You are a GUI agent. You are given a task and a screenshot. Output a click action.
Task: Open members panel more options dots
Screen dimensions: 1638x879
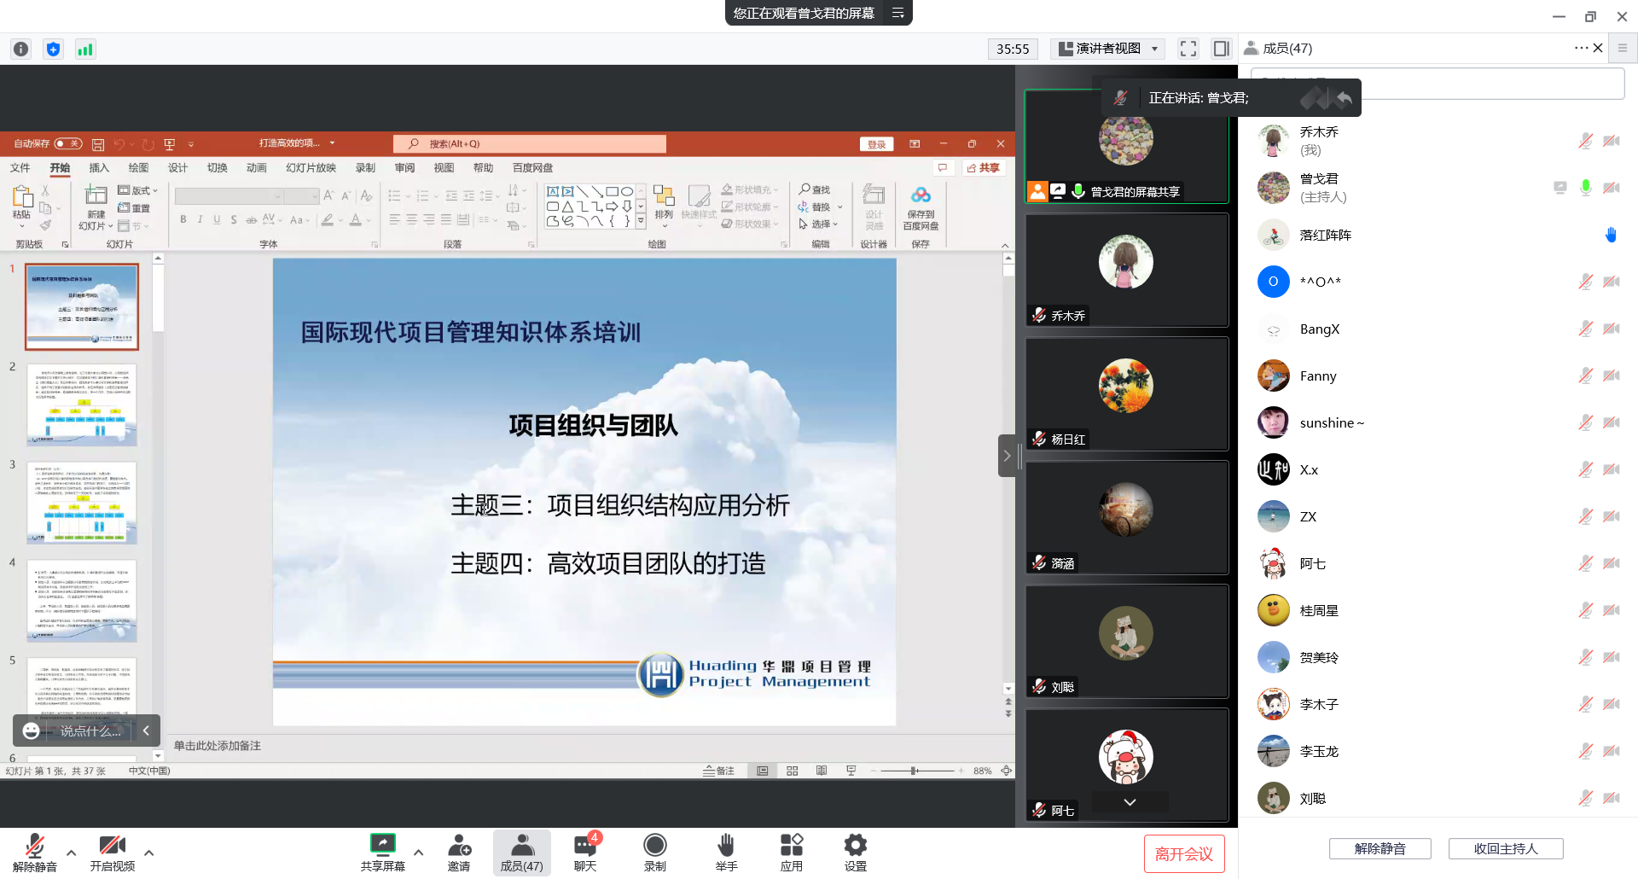click(1581, 48)
